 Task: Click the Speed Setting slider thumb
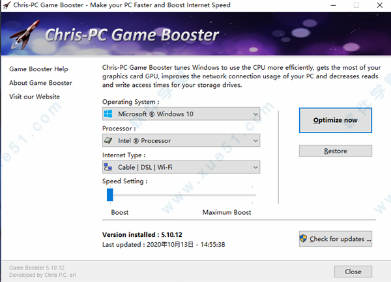click(110, 194)
